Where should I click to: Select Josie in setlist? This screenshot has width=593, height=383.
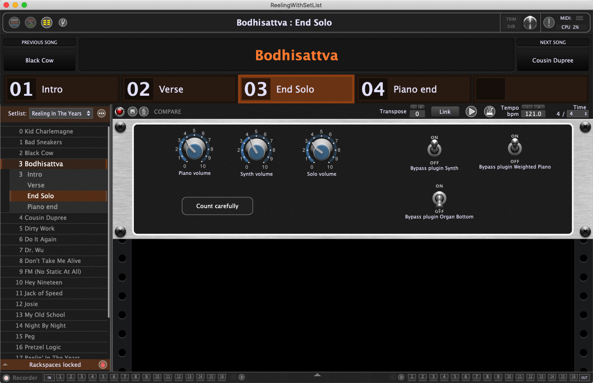pos(54,304)
